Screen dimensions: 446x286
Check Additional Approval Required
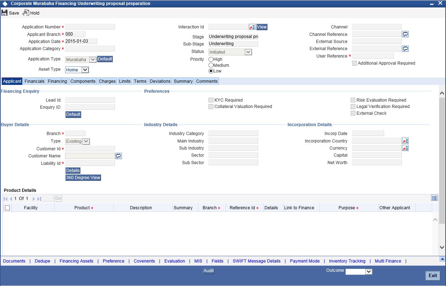coord(354,63)
